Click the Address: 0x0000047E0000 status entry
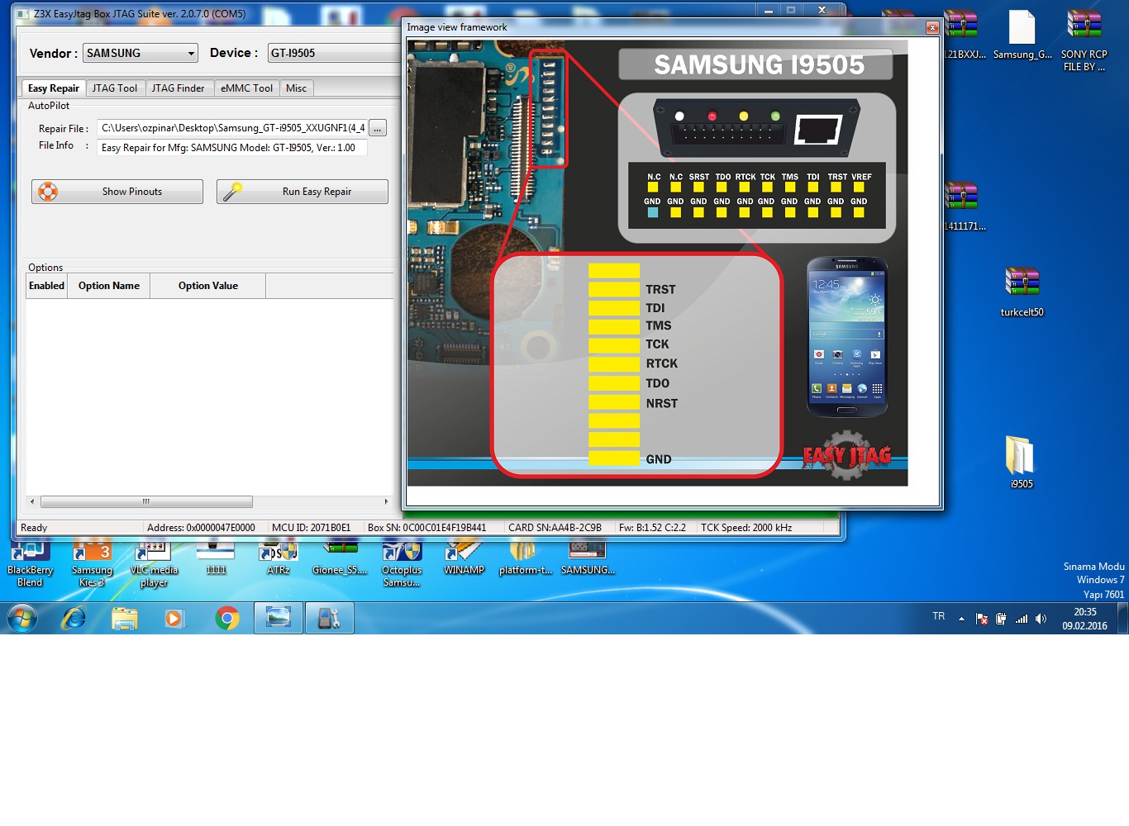The image size is (1129, 826). [201, 528]
